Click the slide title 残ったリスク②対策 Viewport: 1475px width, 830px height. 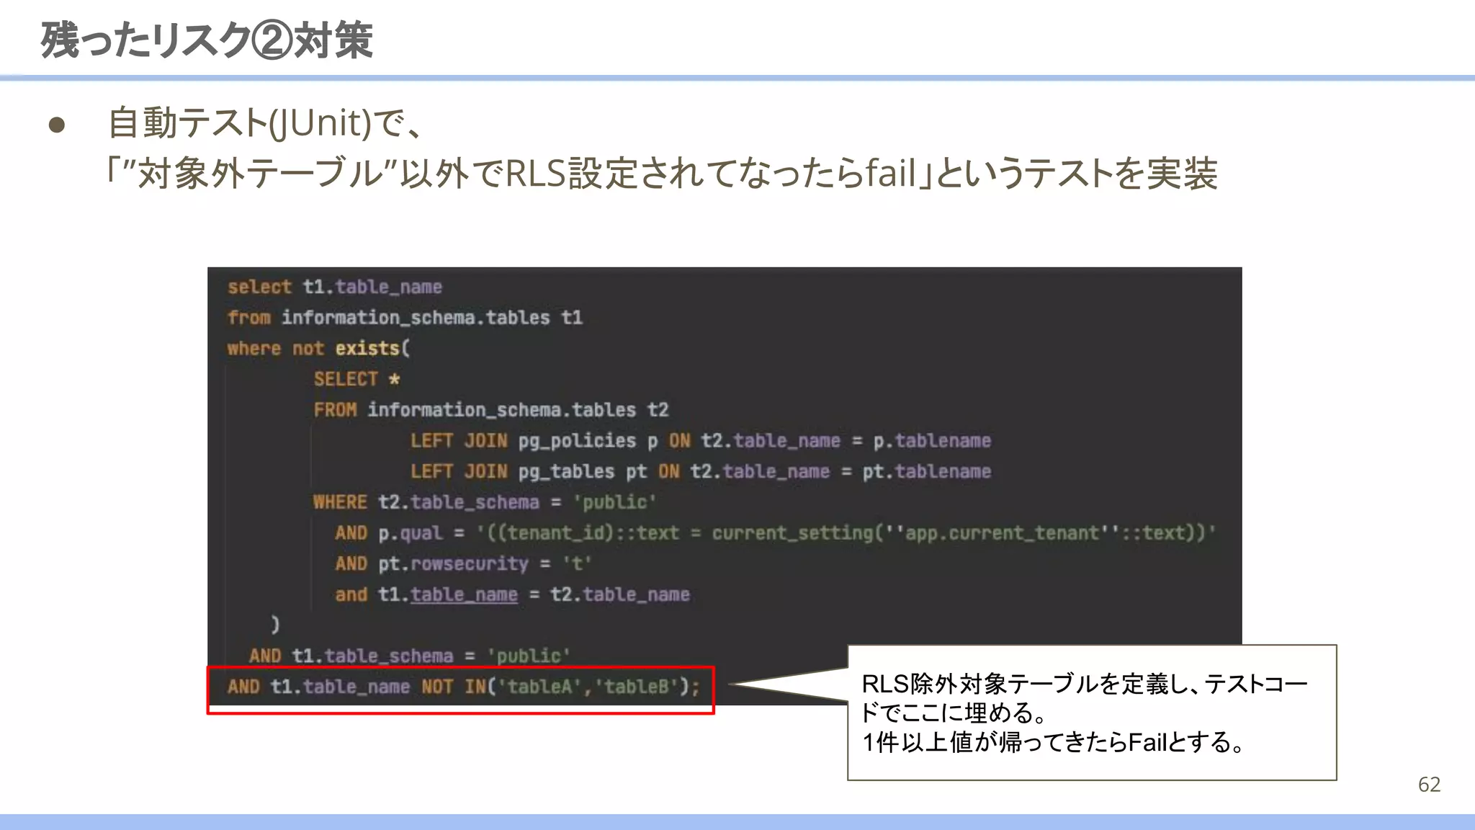point(207,40)
